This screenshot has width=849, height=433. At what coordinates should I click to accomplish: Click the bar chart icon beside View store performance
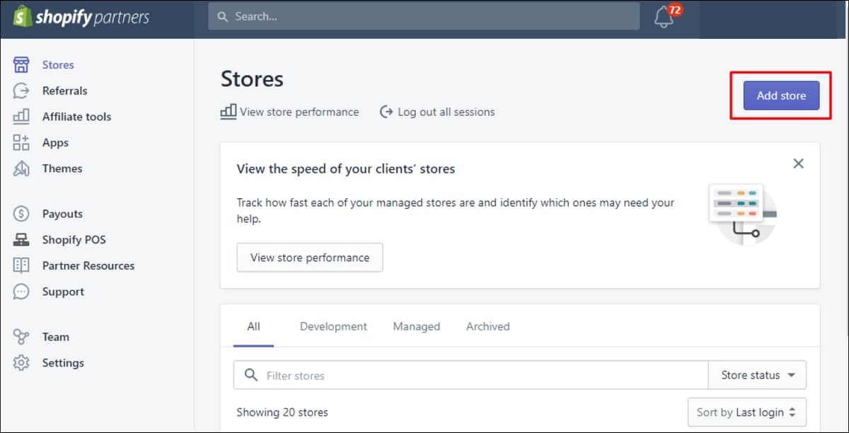[x=229, y=112]
